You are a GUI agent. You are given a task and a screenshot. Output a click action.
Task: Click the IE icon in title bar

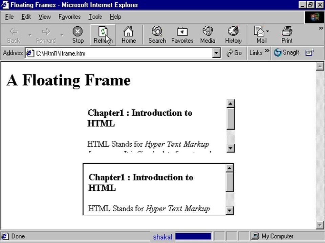click(x=4, y=4)
